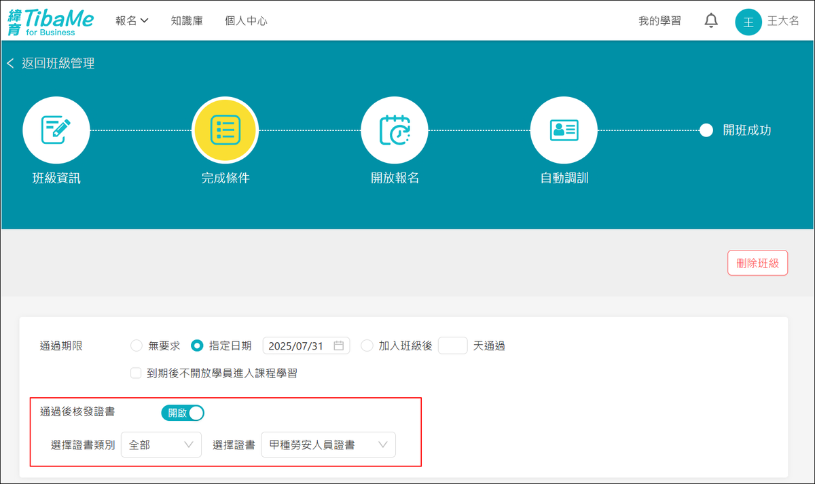This screenshot has width=815, height=484.
Task: Open the notification bell
Action: 711,21
